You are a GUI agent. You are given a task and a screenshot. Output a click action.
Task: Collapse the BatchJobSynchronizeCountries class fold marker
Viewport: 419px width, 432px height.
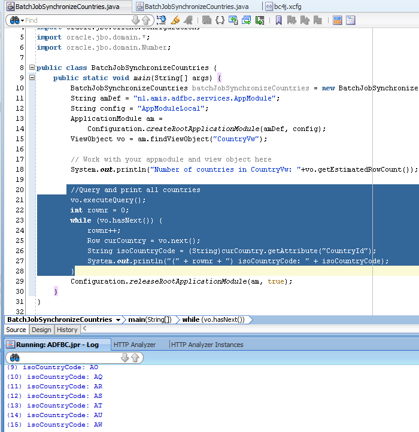point(31,68)
